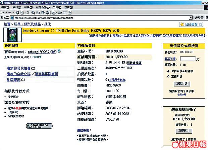Screen dimensions: 208x150
Task: Click the auction ID b7301490 value
Action: pyautogui.click(x=112, y=119)
